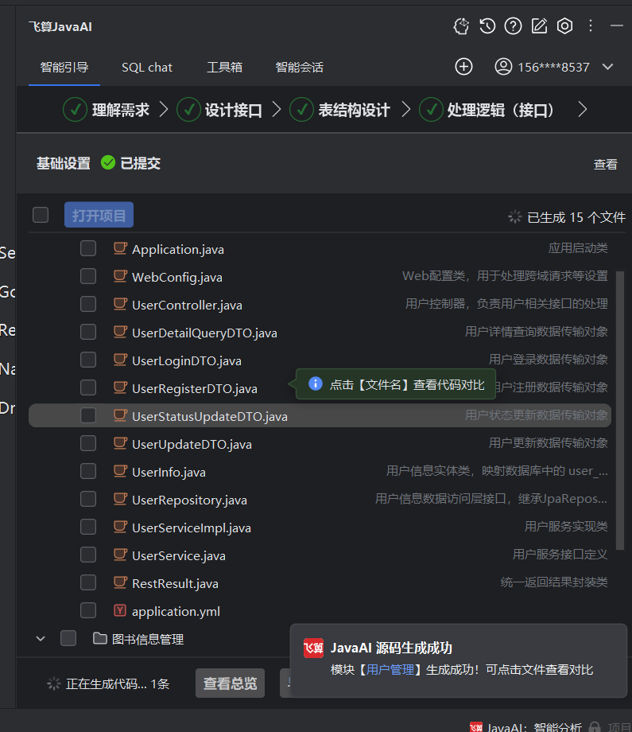The width and height of the screenshot is (632, 732).
Task: Open UserServiceImpl.java file name
Action: 192,528
